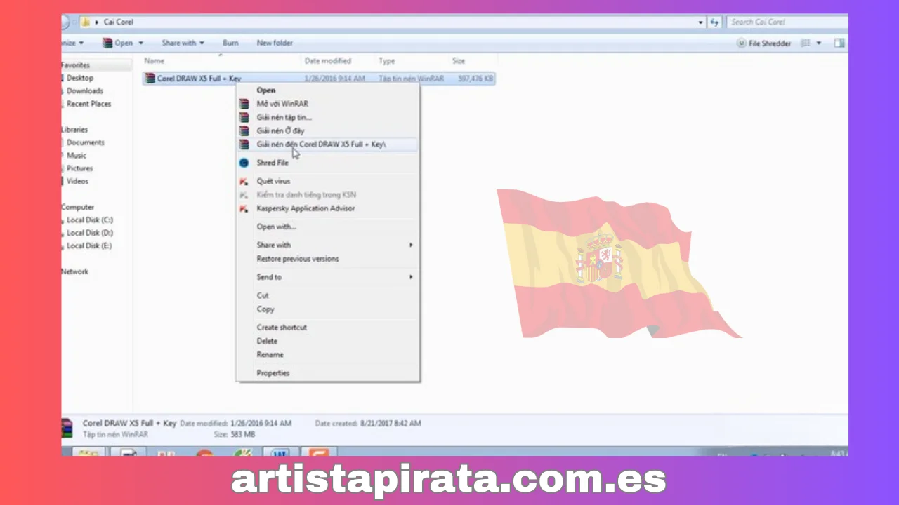Image resolution: width=899 pixels, height=505 pixels.
Task: Select Cut from the context menu
Action: click(x=263, y=295)
